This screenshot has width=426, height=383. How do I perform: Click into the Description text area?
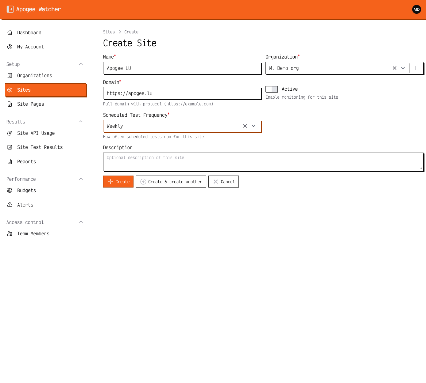coord(263,162)
